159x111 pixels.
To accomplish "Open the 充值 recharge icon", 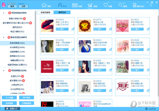I will point(75,5).
